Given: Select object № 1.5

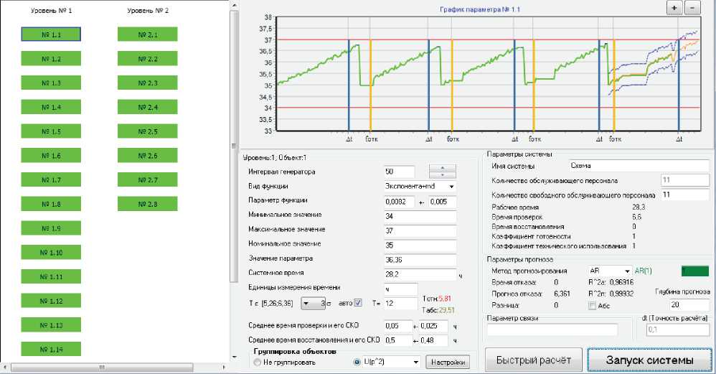Looking at the screenshot, I should [x=51, y=131].
